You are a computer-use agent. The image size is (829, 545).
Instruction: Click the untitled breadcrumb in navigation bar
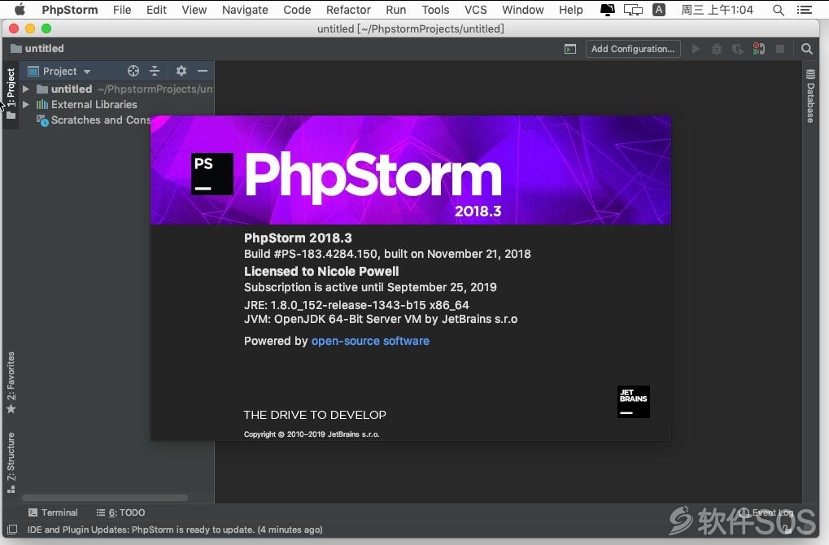click(x=37, y=49)
